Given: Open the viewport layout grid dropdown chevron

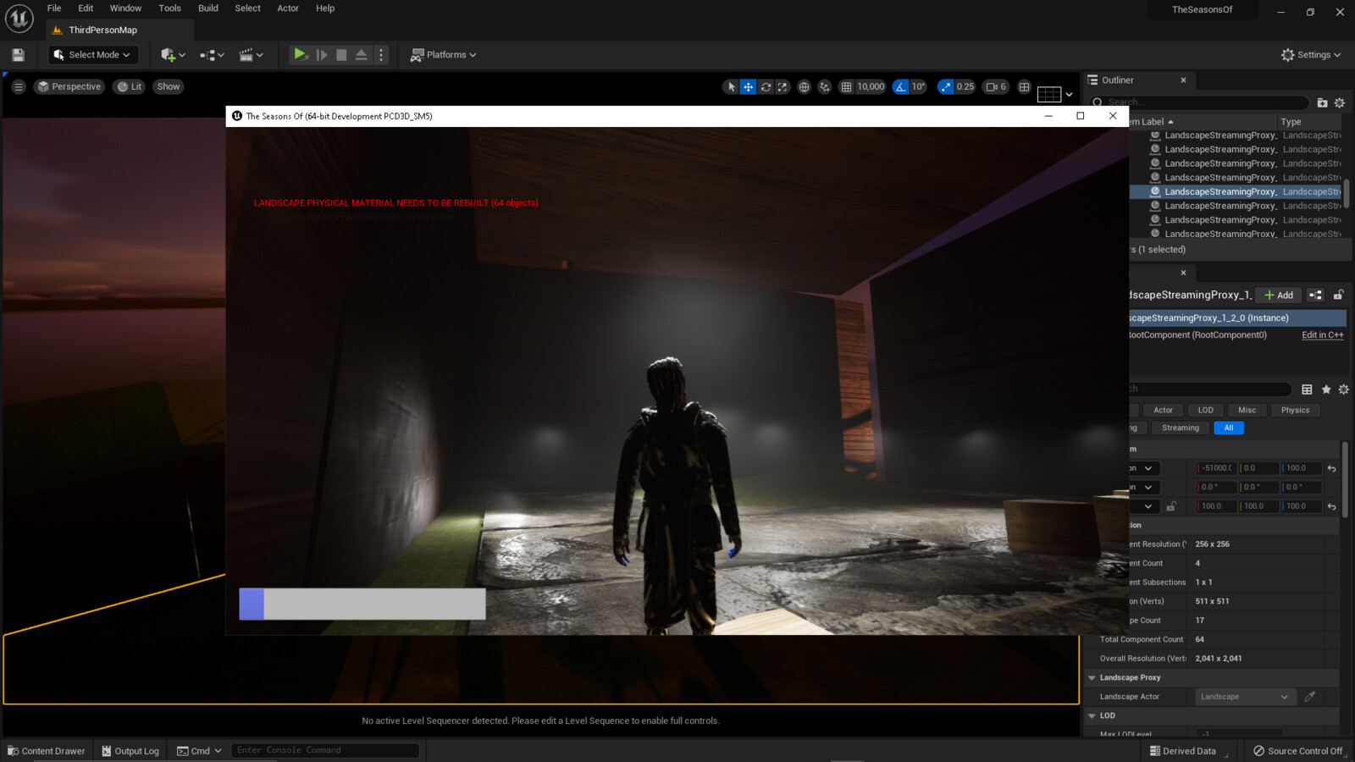Looking at the screenshot, I should (1069, 94).
